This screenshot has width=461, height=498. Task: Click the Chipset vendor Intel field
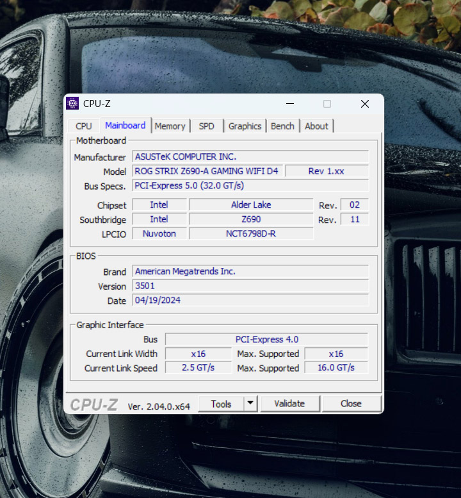click(x=159, y=205)
